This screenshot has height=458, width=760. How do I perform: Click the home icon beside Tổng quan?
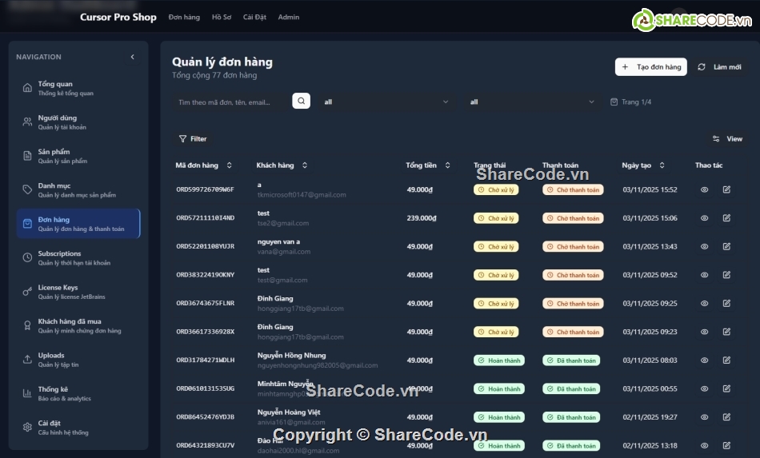(28, 88)
